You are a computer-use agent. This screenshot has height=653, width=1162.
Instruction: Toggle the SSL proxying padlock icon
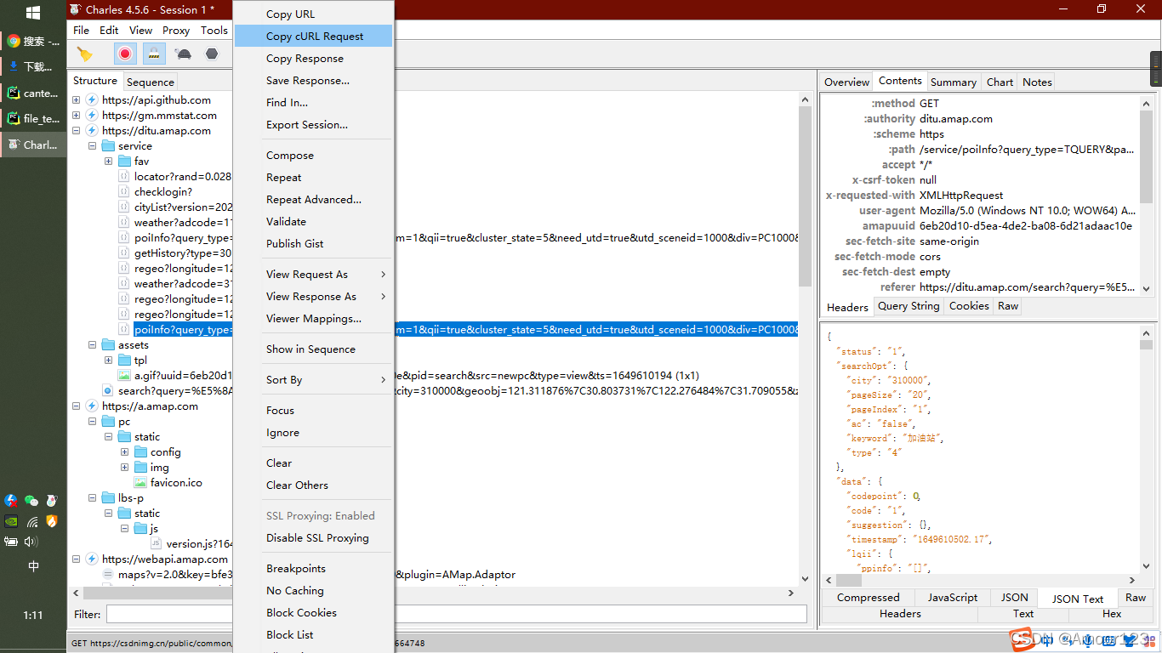click(154, 54)
